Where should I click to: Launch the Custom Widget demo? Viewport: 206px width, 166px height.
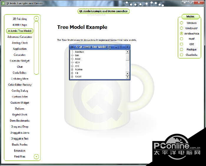point(20,103)
